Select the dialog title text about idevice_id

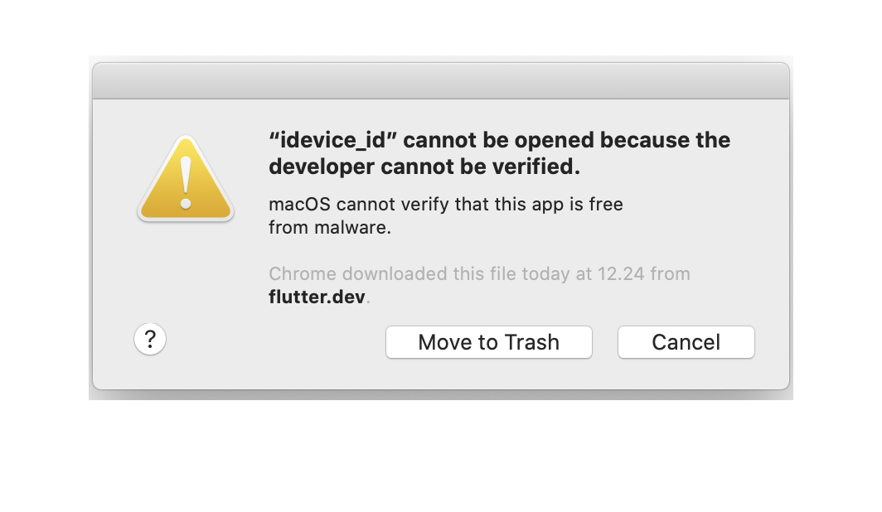pyautogui.click(x=499, y=152)
